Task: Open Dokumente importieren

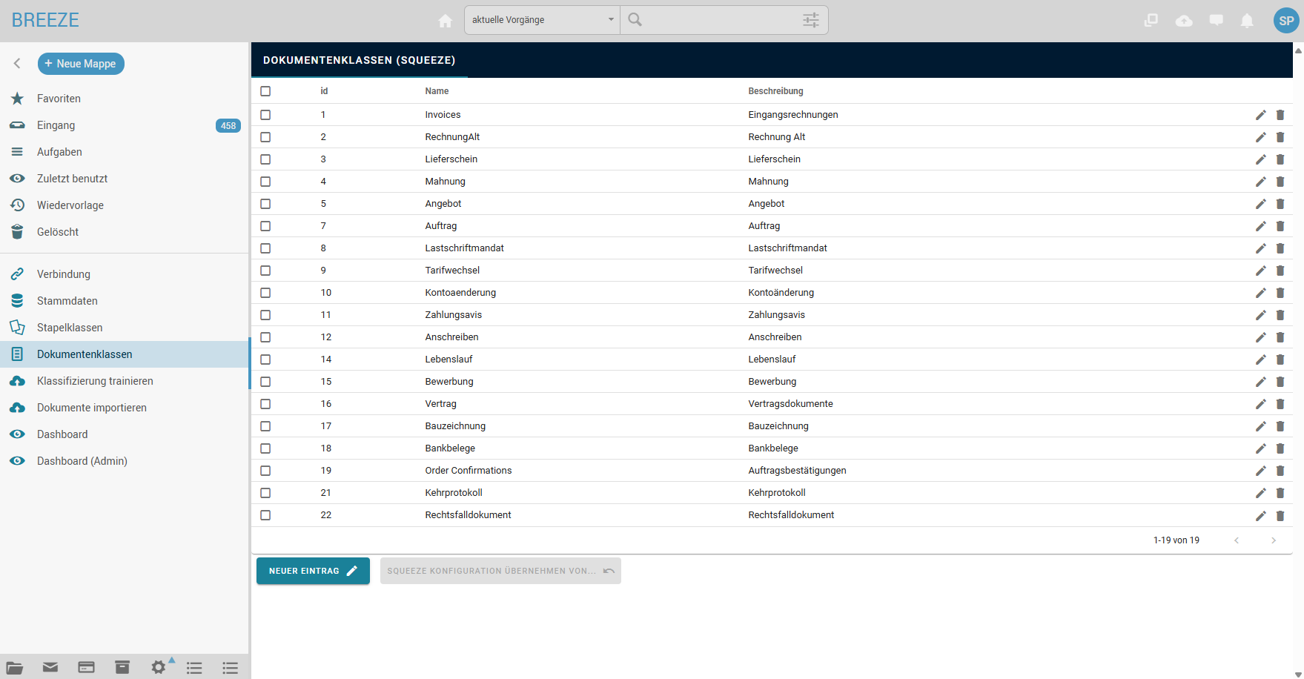Action: (124, 408)
